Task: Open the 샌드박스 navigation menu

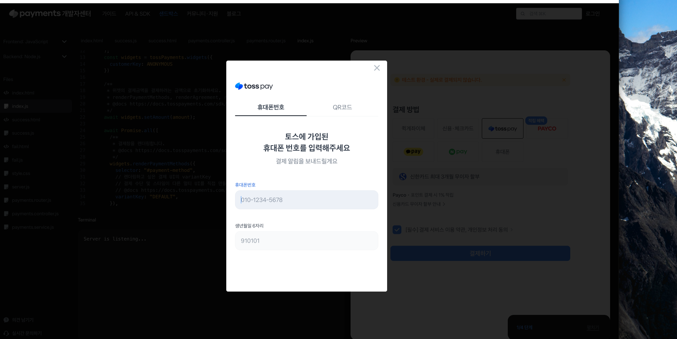Action: tap(169, 14)
